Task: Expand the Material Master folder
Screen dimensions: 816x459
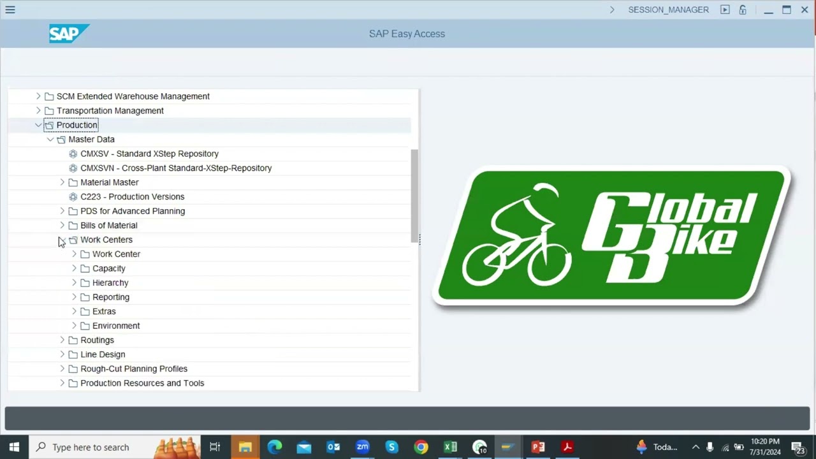Action: pyautogui.click(x=62, y=182)
